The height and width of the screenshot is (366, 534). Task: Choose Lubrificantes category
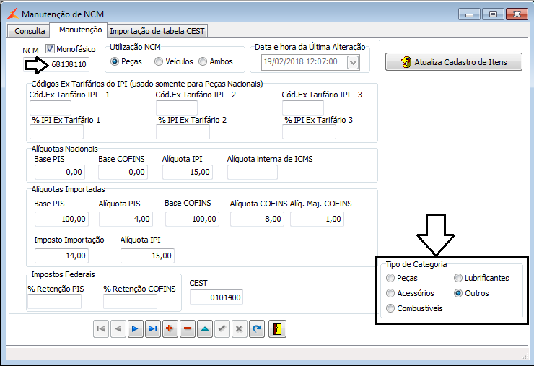click(458, 278)
